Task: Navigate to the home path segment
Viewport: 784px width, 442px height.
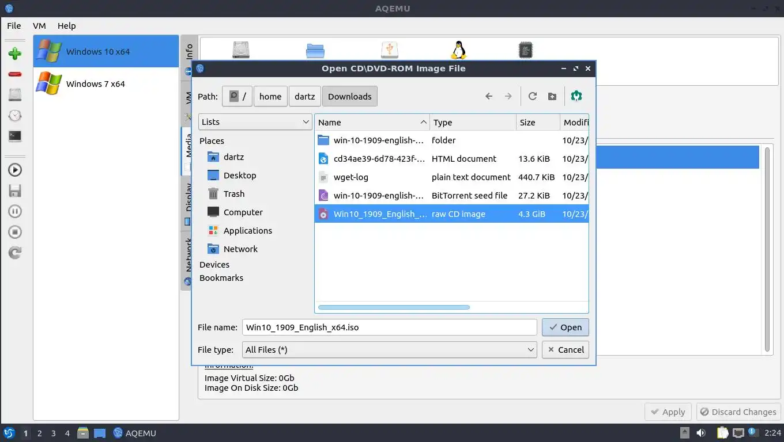Action: (x=270, y=96)
